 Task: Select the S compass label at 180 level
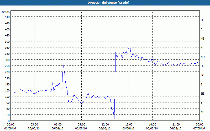[201, 84]
